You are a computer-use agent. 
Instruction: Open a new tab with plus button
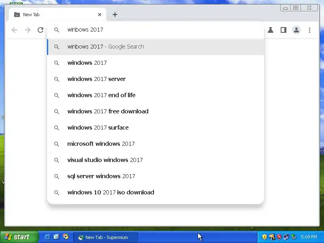pos(115,15)
